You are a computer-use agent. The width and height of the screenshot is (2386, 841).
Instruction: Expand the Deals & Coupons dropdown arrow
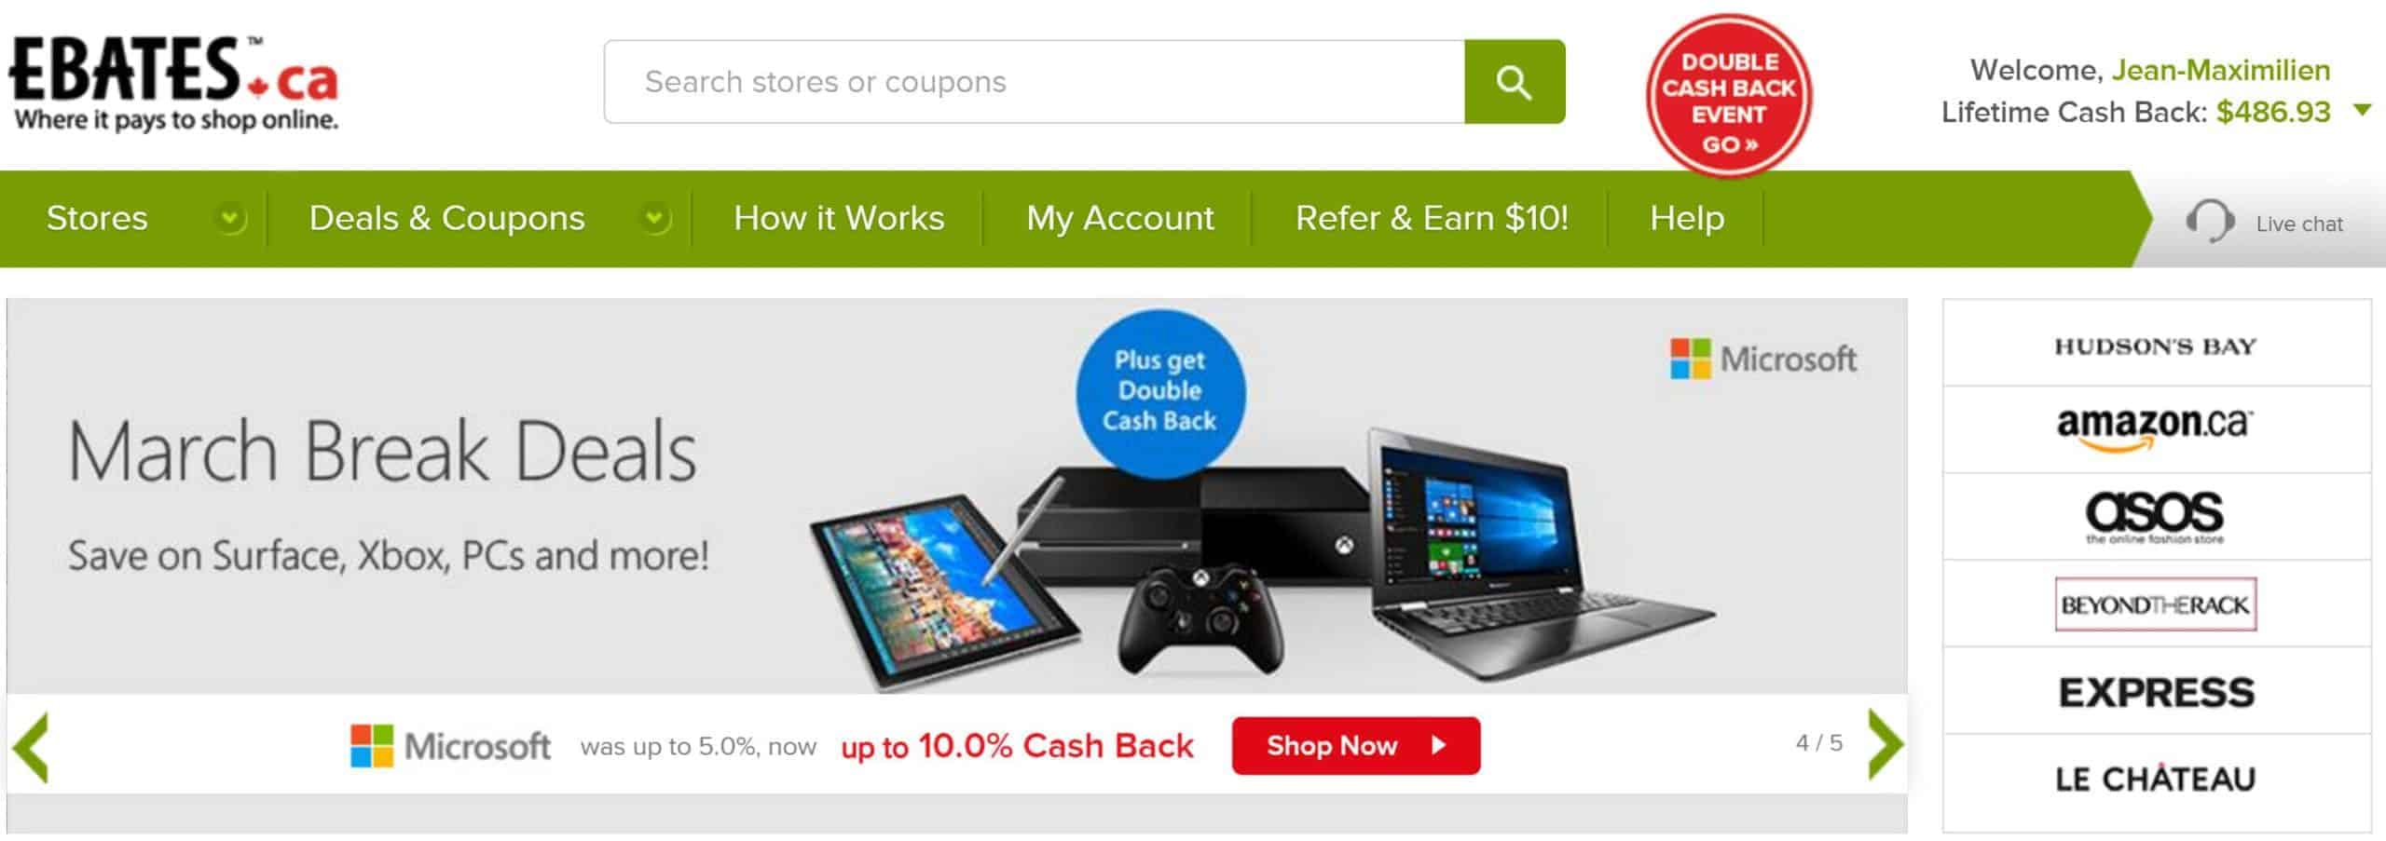[655, 219]
